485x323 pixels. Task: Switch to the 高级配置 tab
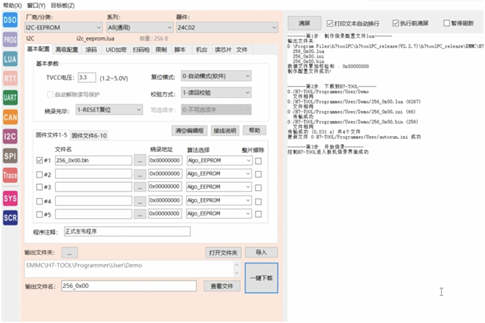(67, 50)
